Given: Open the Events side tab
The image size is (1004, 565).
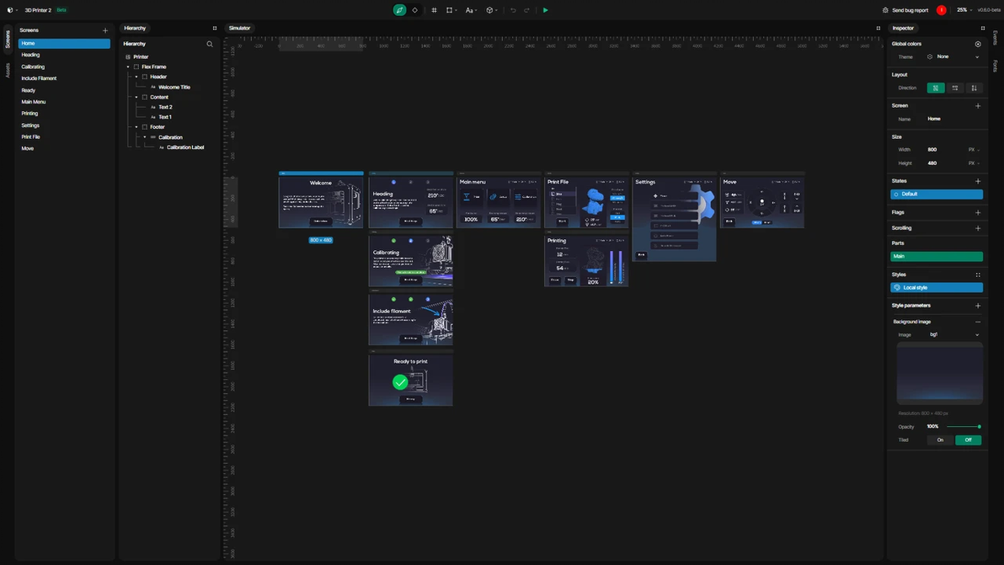Looking at the screenshot, I should (x=996, y=38).
